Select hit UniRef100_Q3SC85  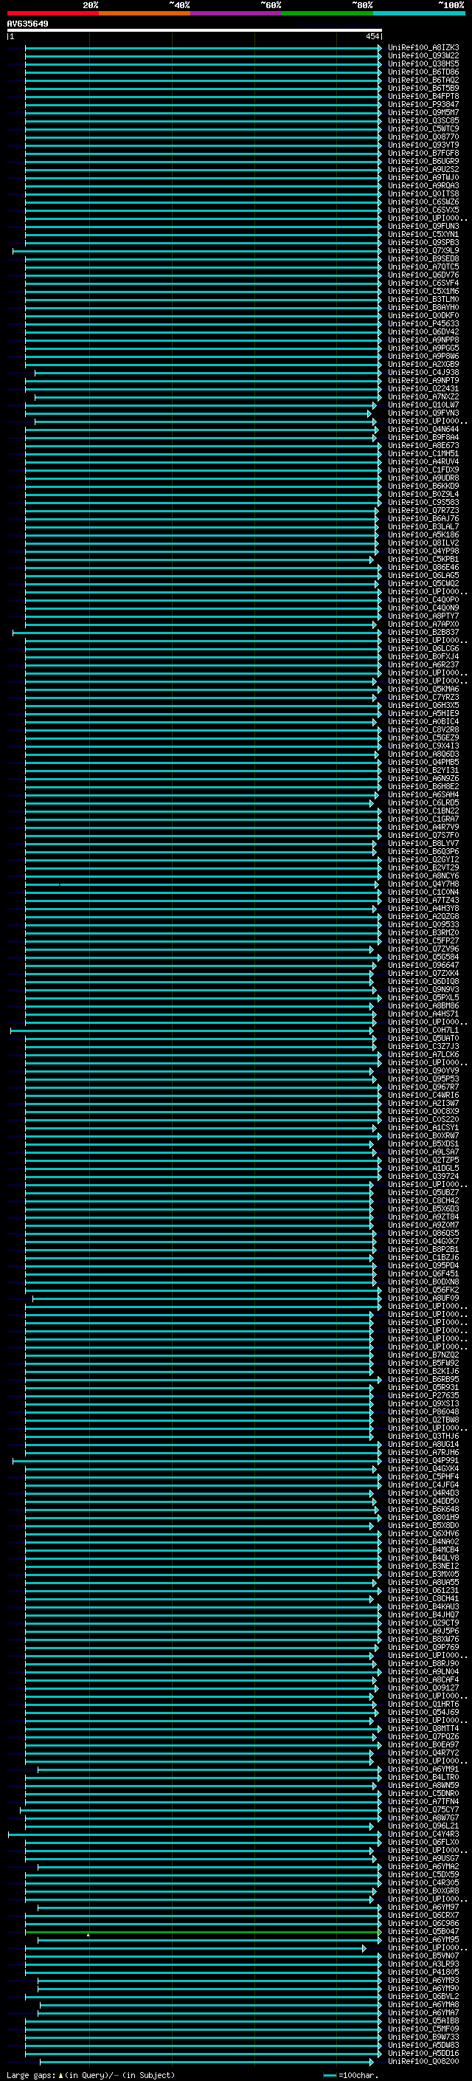(x=423, y=120)
